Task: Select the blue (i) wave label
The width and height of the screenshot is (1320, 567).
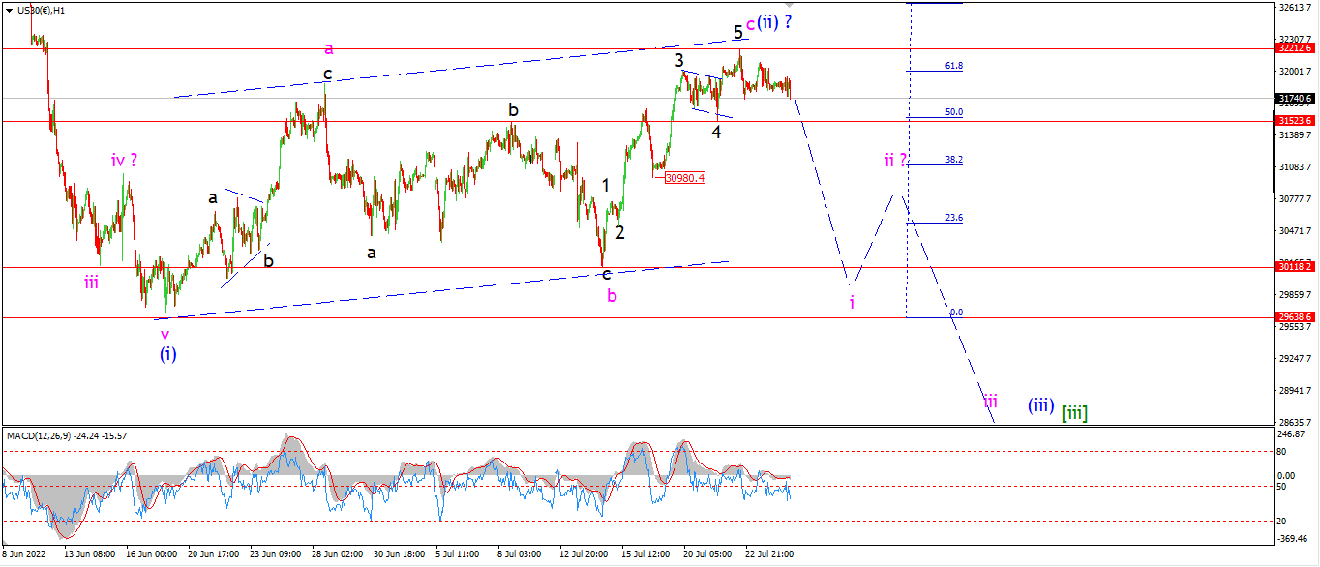Action: pyautogui.click(x=168, y=353)
